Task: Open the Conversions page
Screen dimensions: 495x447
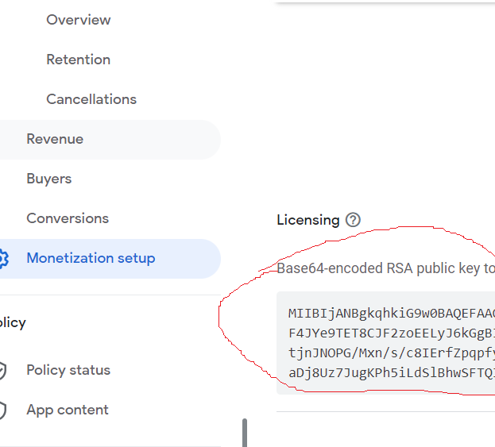Action: (x=68, y=218)
